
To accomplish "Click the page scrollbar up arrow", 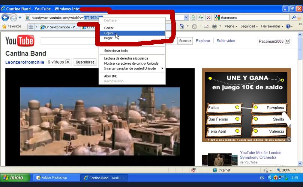I will click(300, 35).
